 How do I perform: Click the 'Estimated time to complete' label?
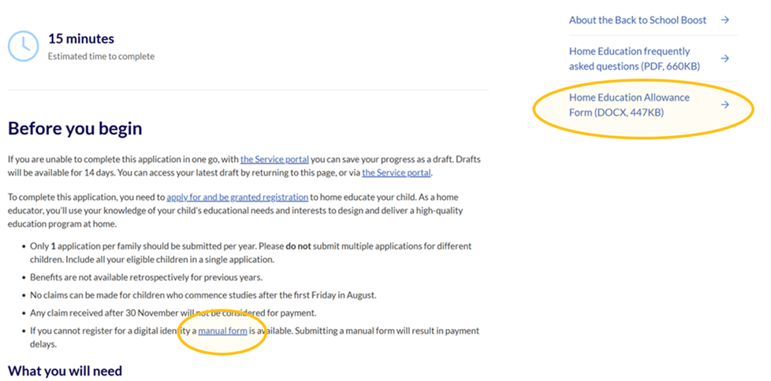point(101,57)
